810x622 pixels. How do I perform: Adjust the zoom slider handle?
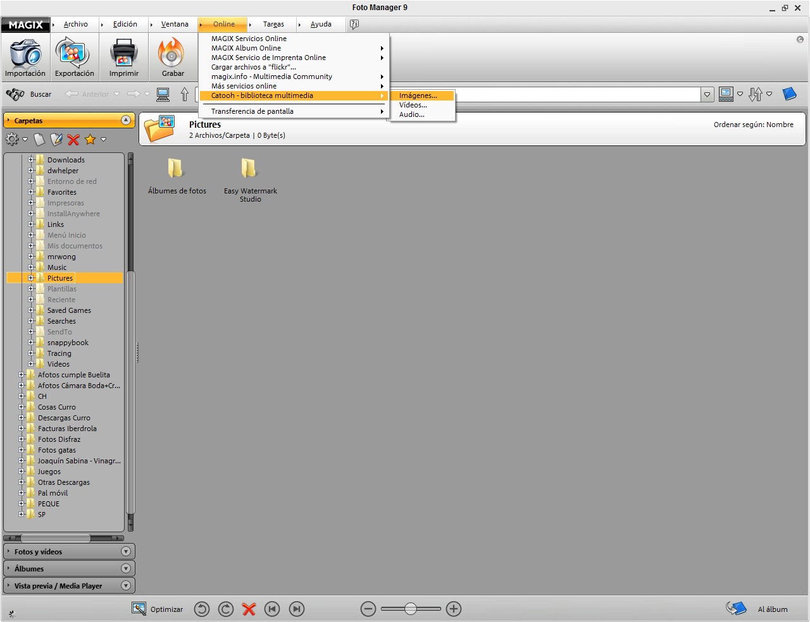[411, 609]
